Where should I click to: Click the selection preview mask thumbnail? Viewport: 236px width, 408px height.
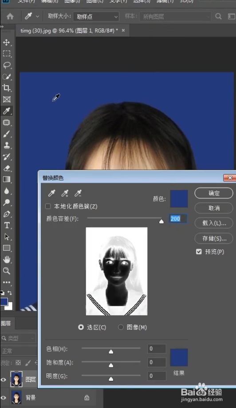point(117,272)
